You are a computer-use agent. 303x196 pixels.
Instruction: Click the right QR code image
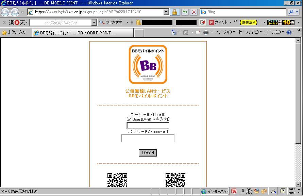pos(175,180)
